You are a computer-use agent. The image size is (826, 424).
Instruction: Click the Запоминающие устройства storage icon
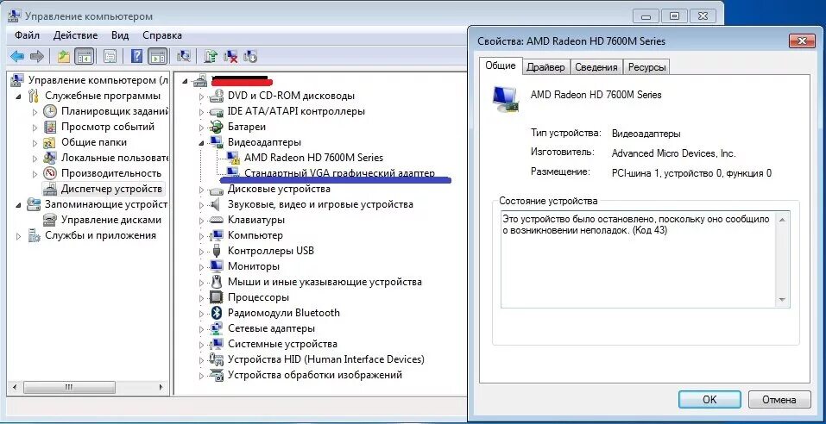pyautogui.click(x=33, y=204)
